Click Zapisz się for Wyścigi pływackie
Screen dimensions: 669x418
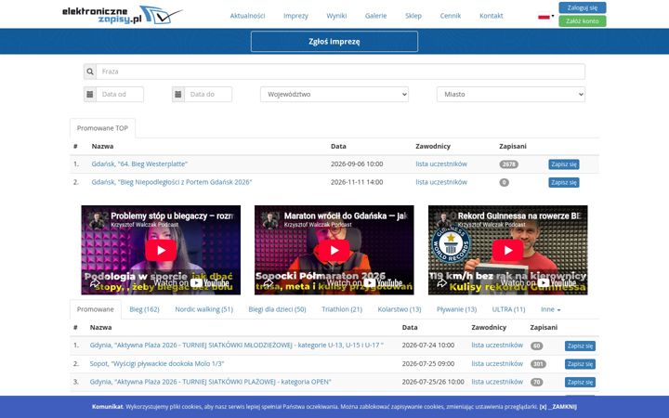click(x=580, y=364)
